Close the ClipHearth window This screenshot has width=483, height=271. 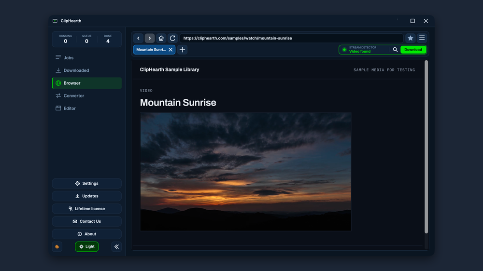coord(426,21)
